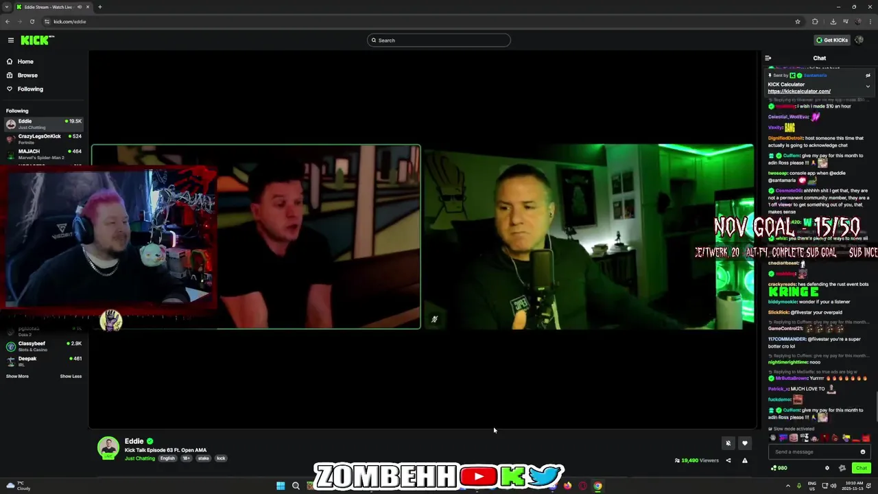Share the Eddie stream
The height and width of the screenshot is (494, 878).
(x=728, y=460)
